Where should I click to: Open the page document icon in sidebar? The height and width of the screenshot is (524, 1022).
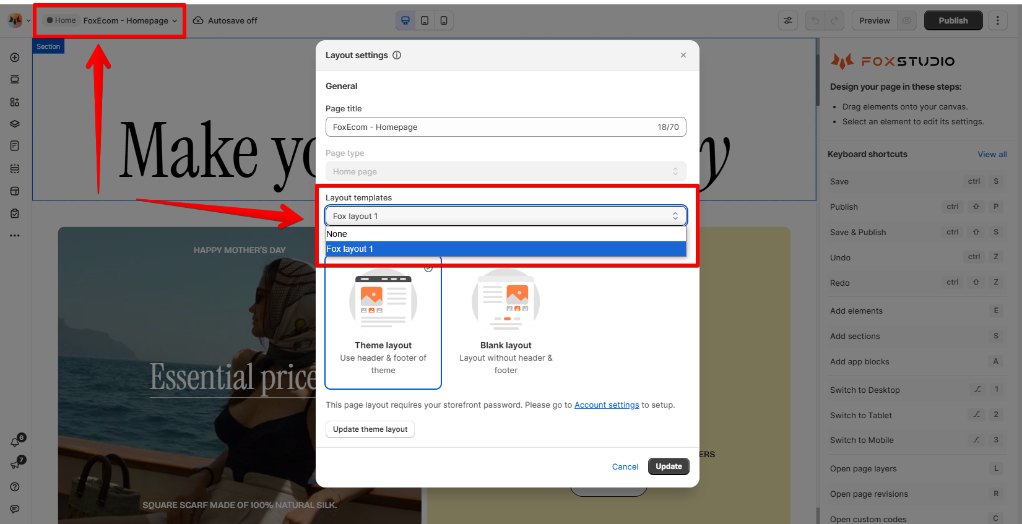[15, 146]
